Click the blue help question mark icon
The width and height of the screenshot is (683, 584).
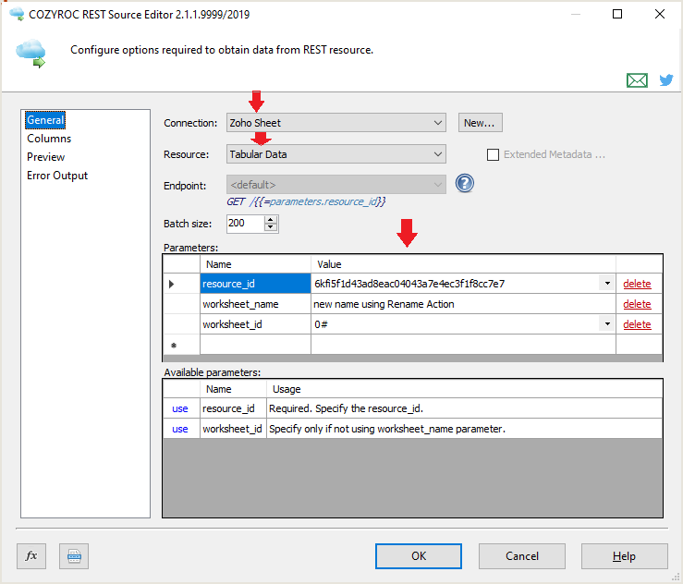coord(465,183)
